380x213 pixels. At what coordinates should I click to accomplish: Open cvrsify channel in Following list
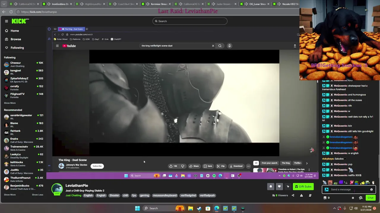[24, 88]
